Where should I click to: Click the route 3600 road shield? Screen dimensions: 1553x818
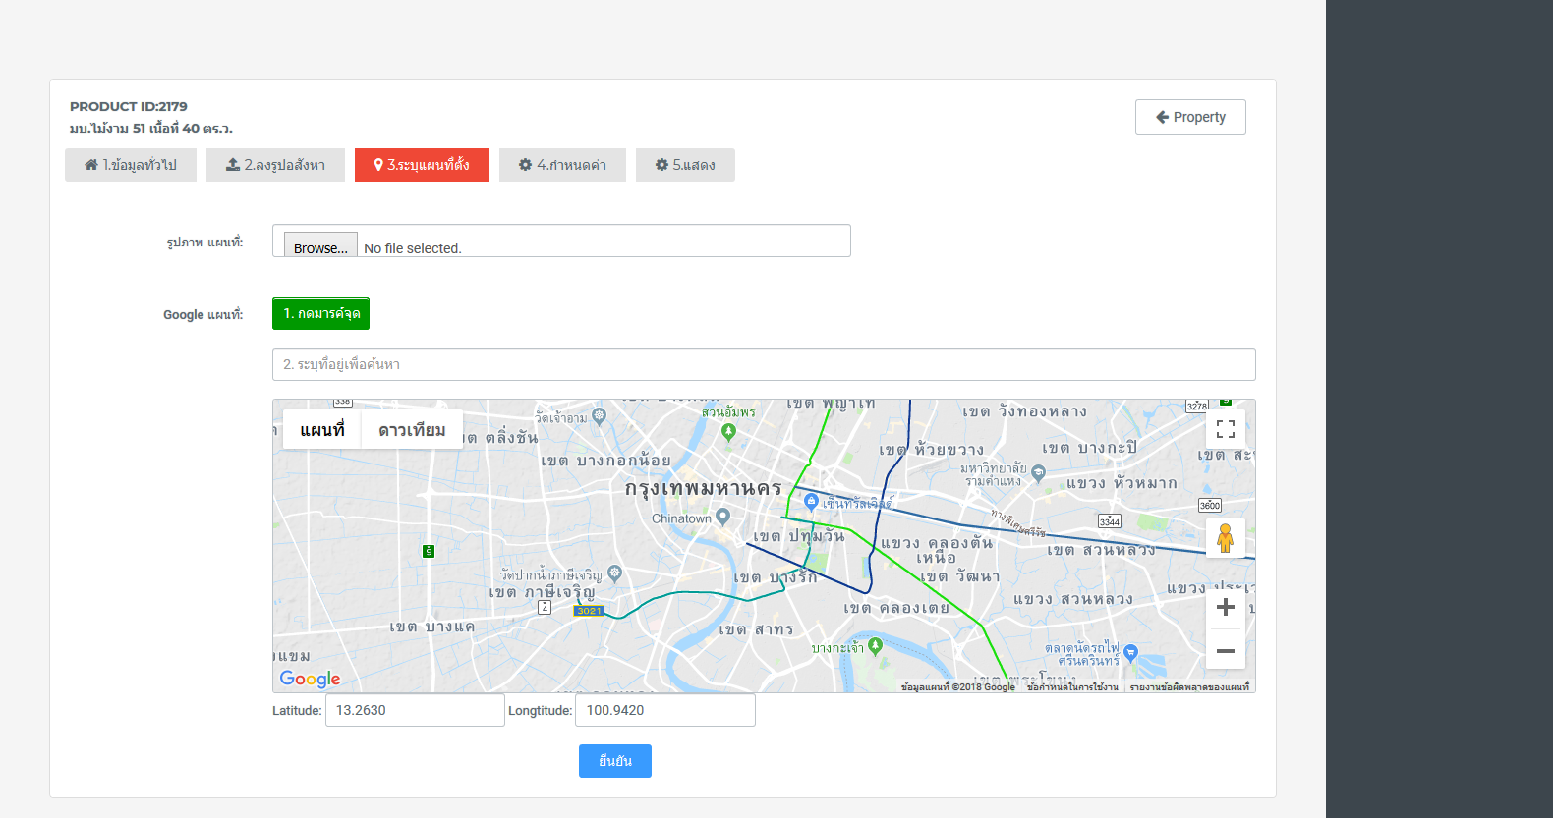coord(1210,505)
